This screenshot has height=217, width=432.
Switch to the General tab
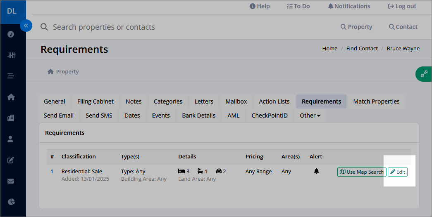click(x=55, y=101)
